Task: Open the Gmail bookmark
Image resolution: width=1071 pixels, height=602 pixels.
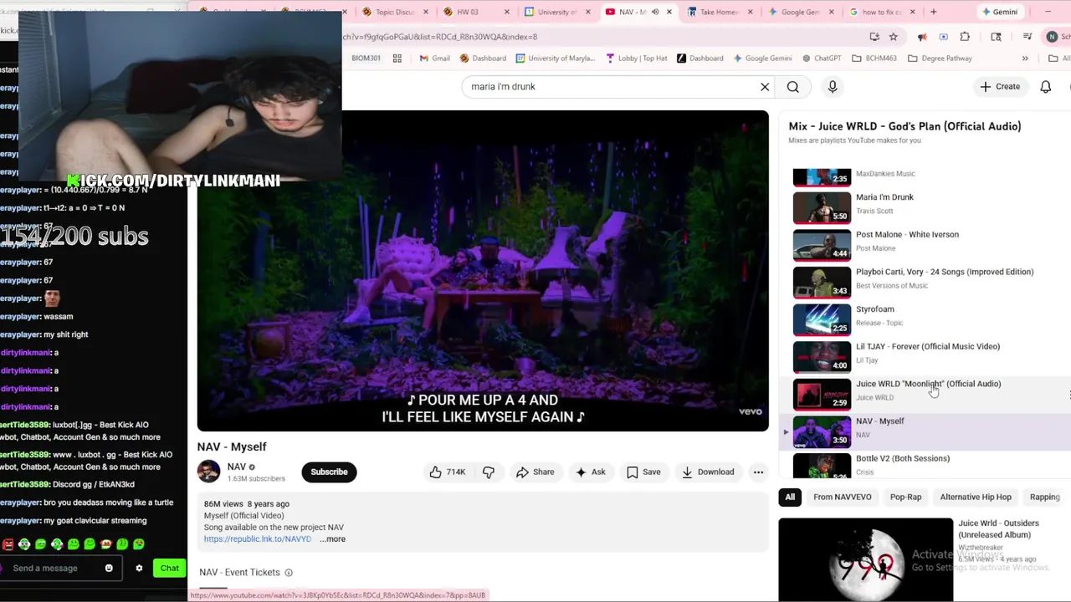Action: tap(435, 59)
